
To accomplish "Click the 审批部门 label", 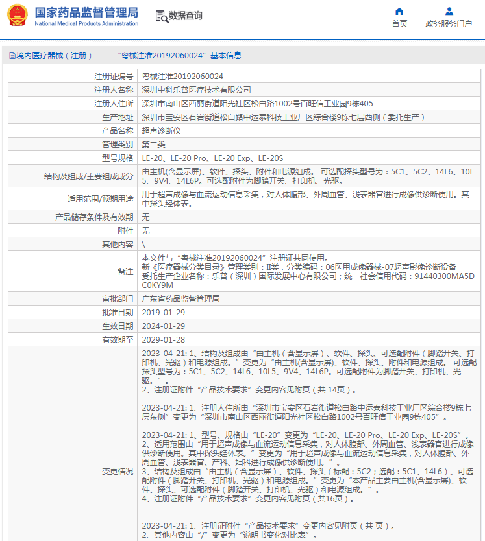I will (118, 299).
